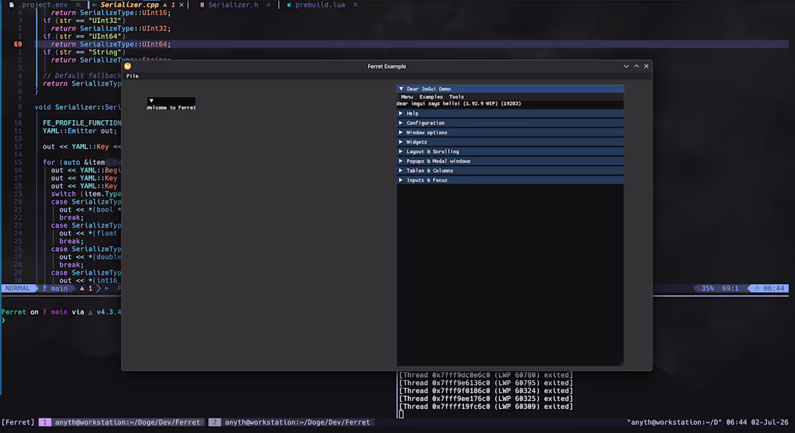Open the Examples menu in ImGui Demo
Screen dimensions: 795x433
coord(431,97)
